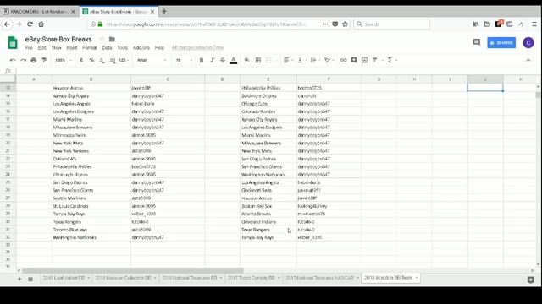The height and width of the screenshot is (304, 542).
Task: Open text wrapping options
Action: (314, 60)
